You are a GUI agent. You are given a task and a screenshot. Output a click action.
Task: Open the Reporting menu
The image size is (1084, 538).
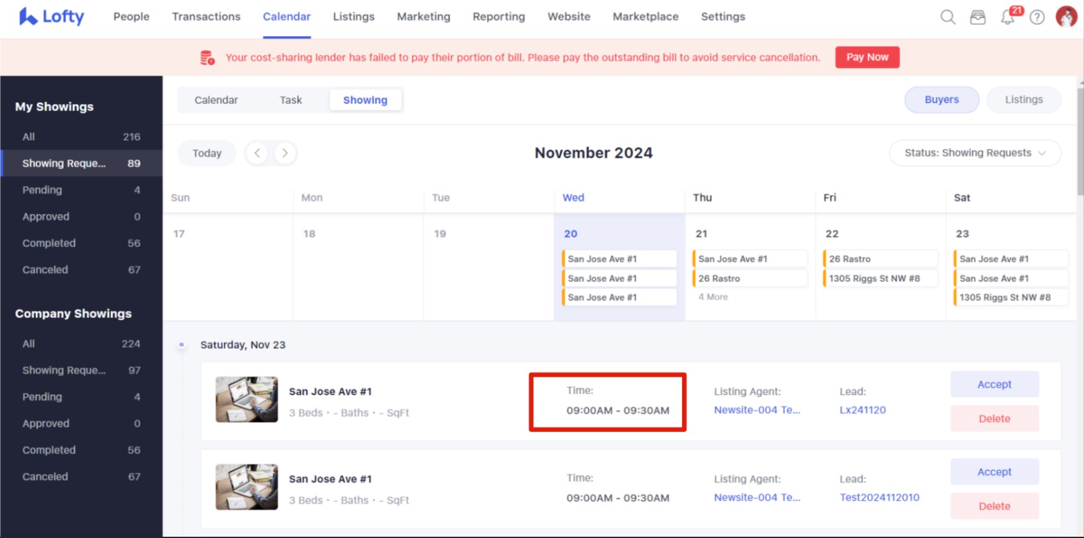pos(499,17)
